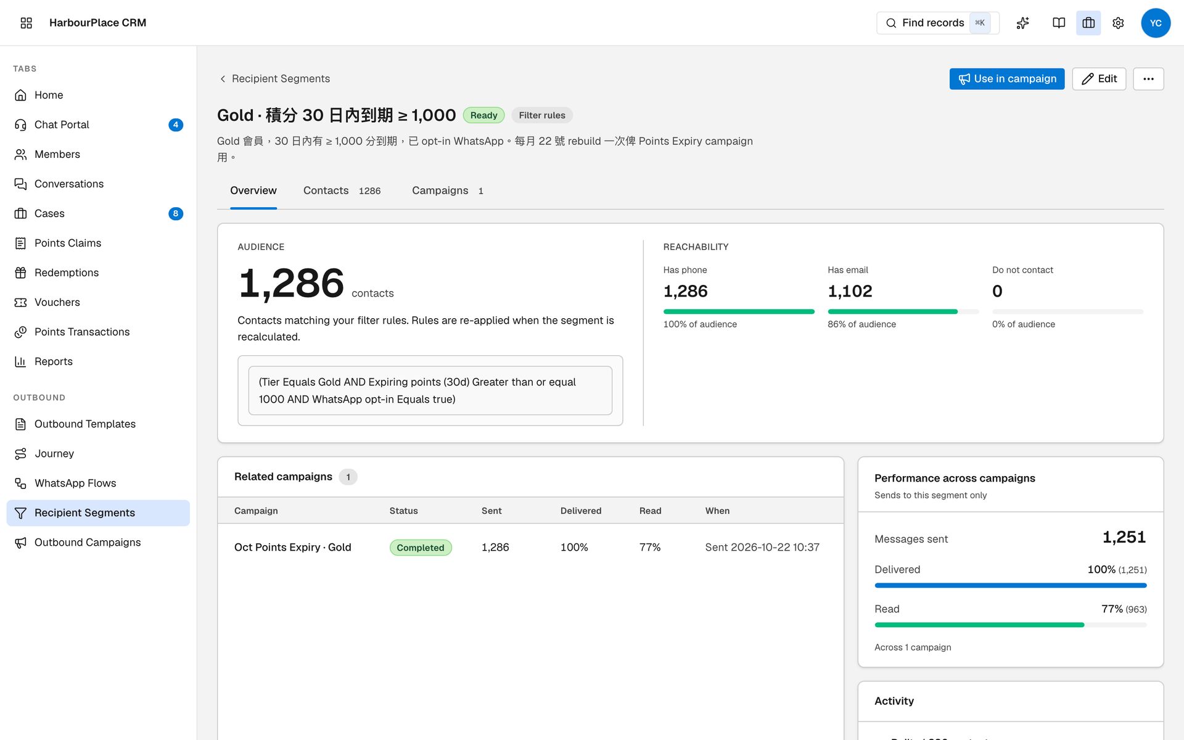The width and height of the screenshot is (1184, 740).
Task: Open the more options ellipsis menu
Action: click(1148, 79)
